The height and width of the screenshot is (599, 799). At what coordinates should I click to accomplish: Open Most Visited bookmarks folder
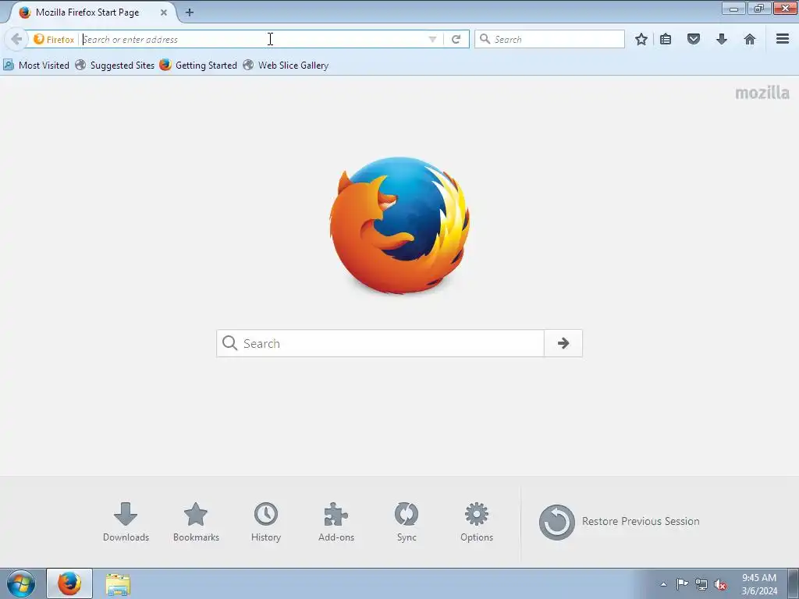[36, 66]
